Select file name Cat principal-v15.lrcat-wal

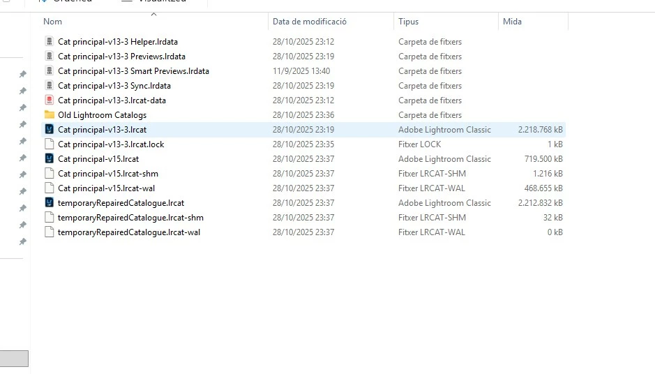point(107,188)
